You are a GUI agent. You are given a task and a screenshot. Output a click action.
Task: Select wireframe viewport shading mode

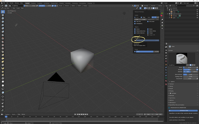[x=151, y=8]
